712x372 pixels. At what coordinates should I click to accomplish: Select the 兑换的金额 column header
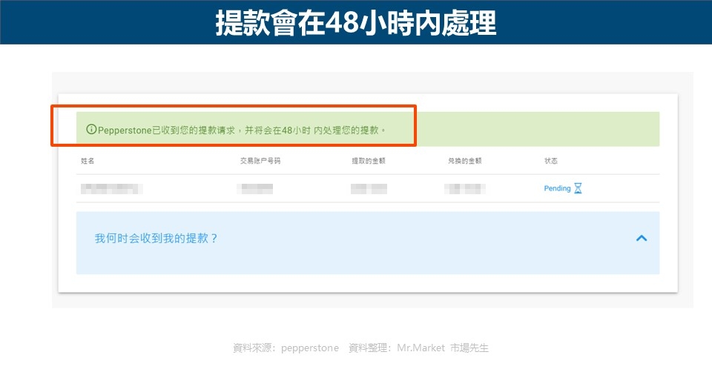tap(464, 161)
